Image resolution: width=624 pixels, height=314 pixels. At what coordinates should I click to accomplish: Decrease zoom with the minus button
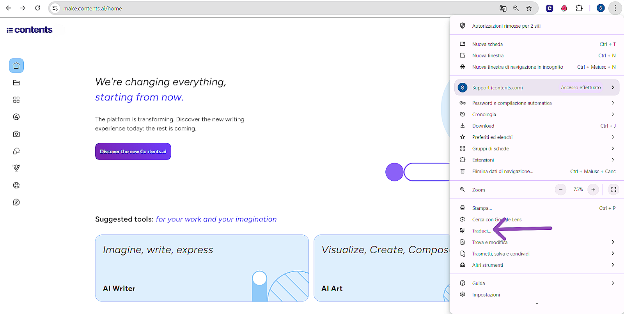click(x=560, y=190)
